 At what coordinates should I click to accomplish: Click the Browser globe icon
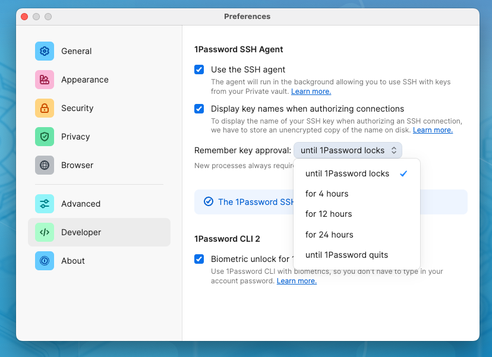[x=45, y=165]
